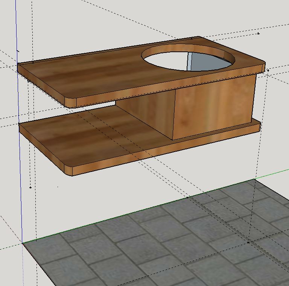289x286 pixels.
Task: Click the front face of the cabinet box
Action: pyautogui.click(x=214, y=108)
